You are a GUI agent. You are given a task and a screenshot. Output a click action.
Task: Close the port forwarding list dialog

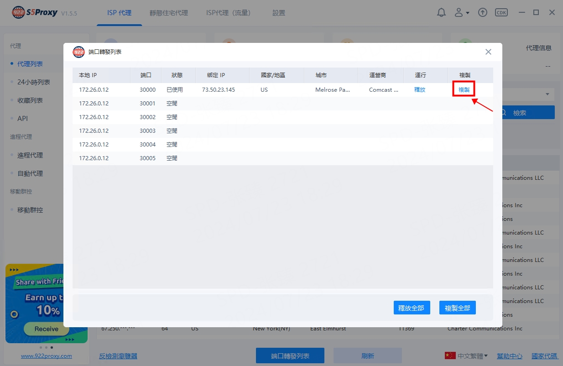[x=488, y=52]
